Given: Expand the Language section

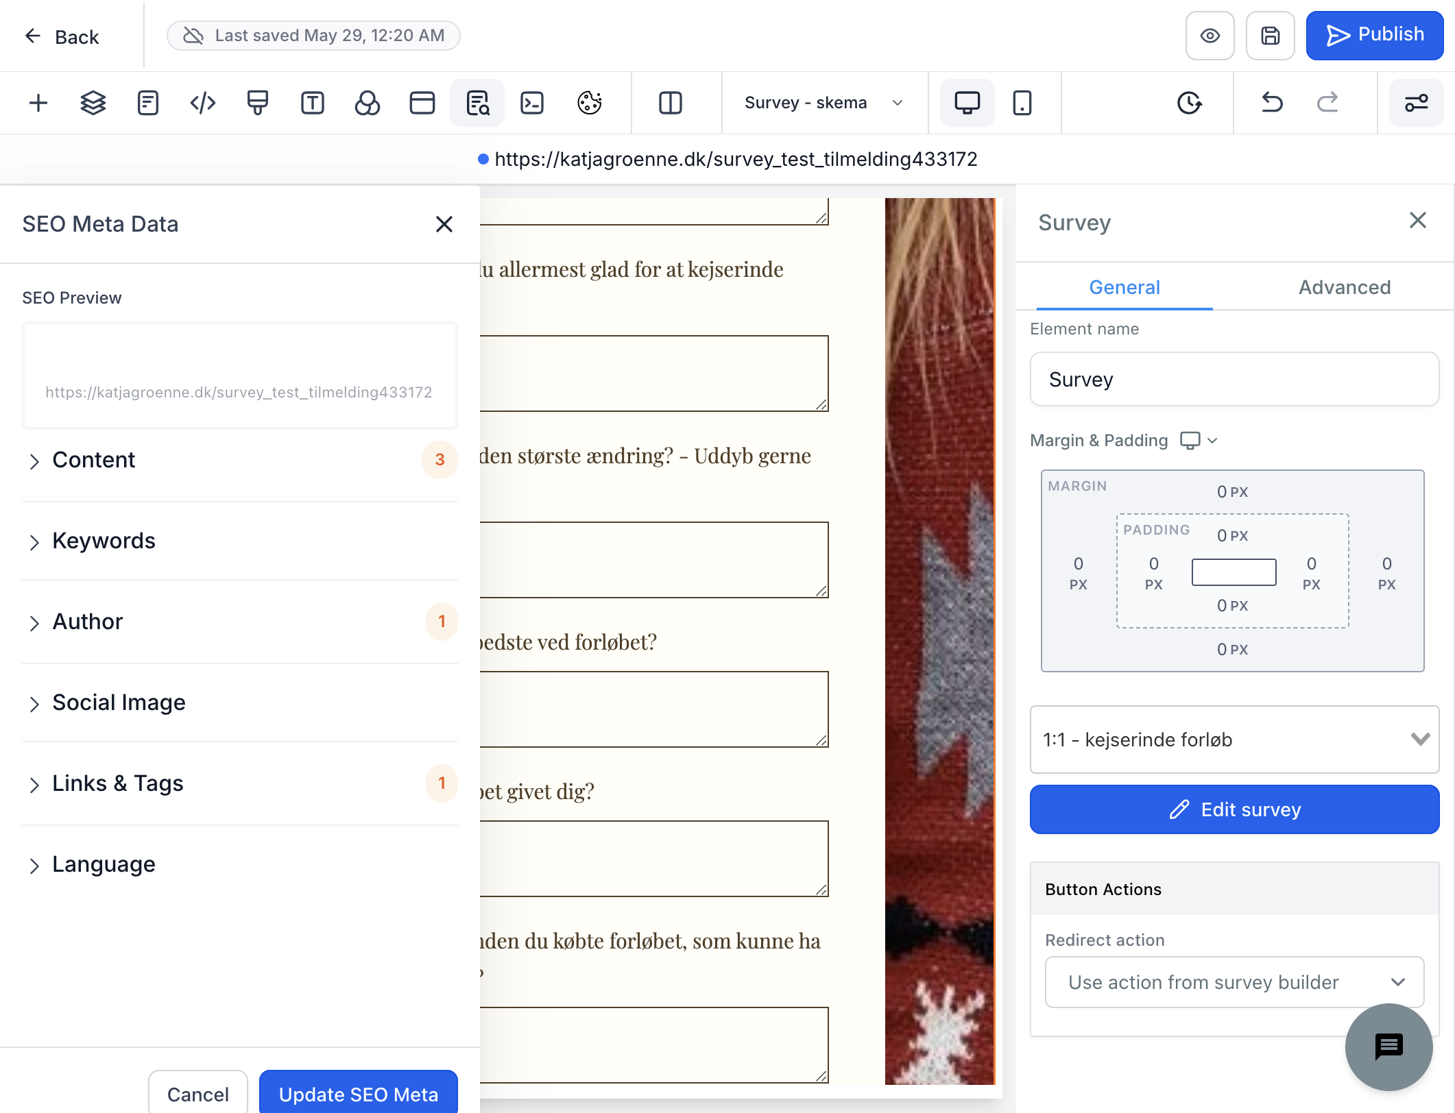Looking at the screenshot, I should tap(240, 864).
